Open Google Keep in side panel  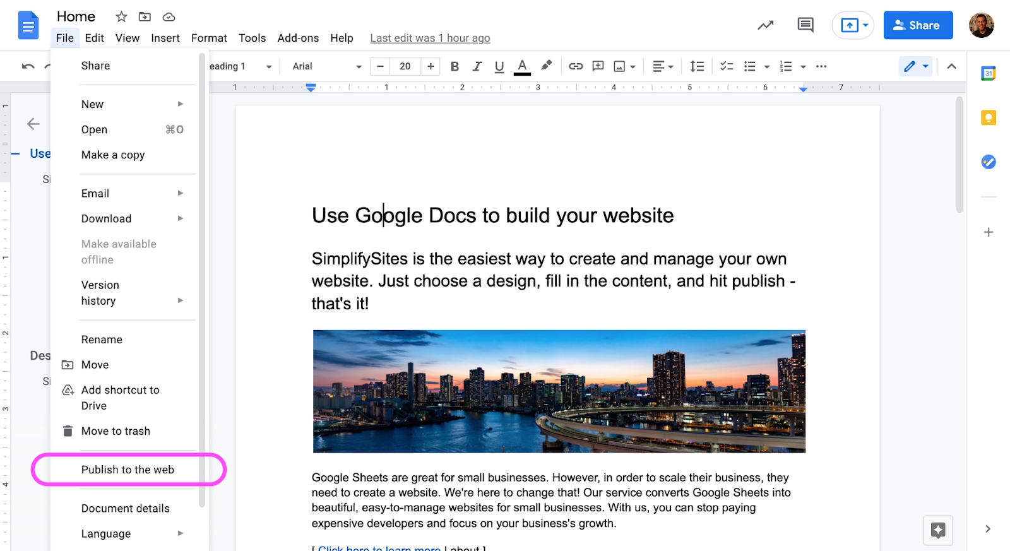click(x=989, y=117)
